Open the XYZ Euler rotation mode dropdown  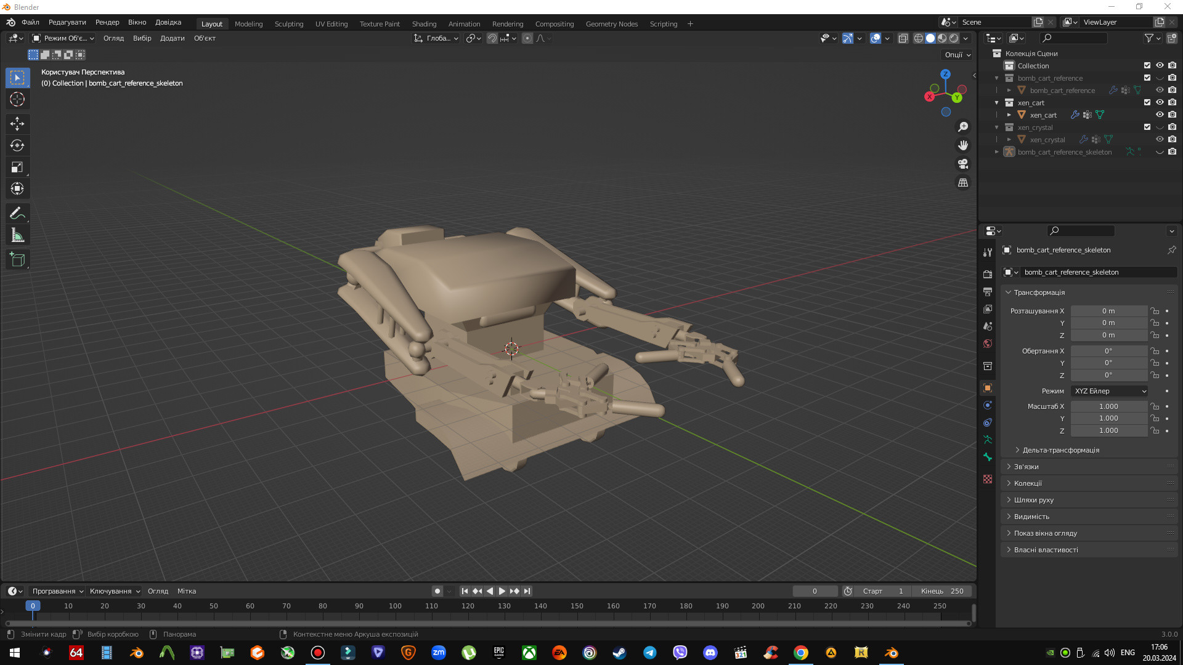[1108, 391]
